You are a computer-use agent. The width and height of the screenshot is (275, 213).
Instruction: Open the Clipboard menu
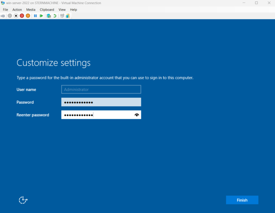47,10
